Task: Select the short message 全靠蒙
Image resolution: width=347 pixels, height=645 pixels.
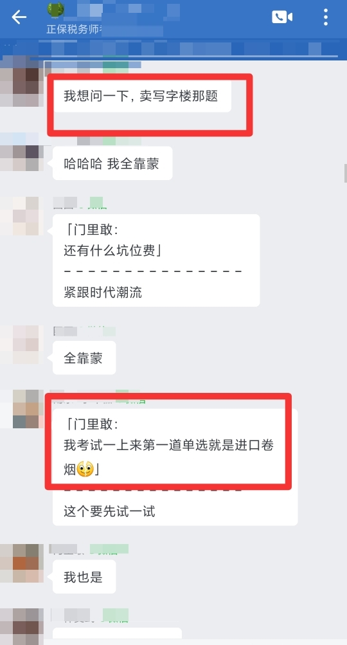Action: pyautogui.click(x=84, y=358)
